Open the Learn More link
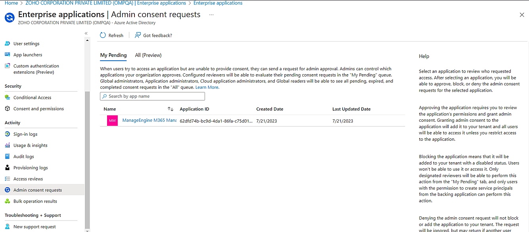The width and height of the screenshot is (529, 232). pos(207,87)
